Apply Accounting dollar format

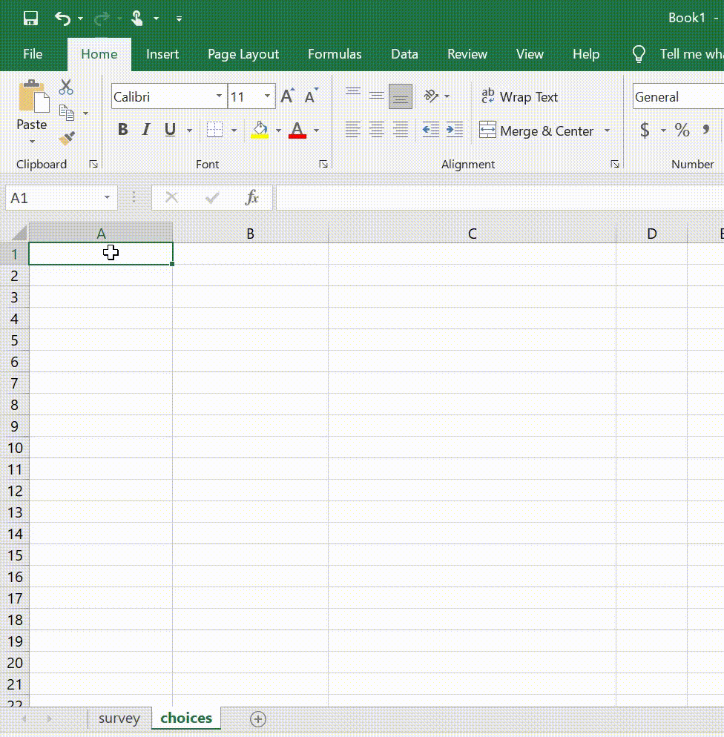coord(645,130)
